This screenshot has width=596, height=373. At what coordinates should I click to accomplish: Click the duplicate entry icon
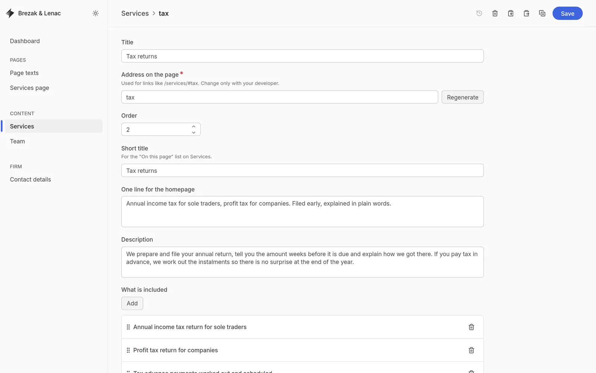pyautogui.click(x=542, y=13)
